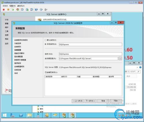Click 实例配置 step in wizard list
This screenshot has width=144, height=122.
[x=18, y=50]
